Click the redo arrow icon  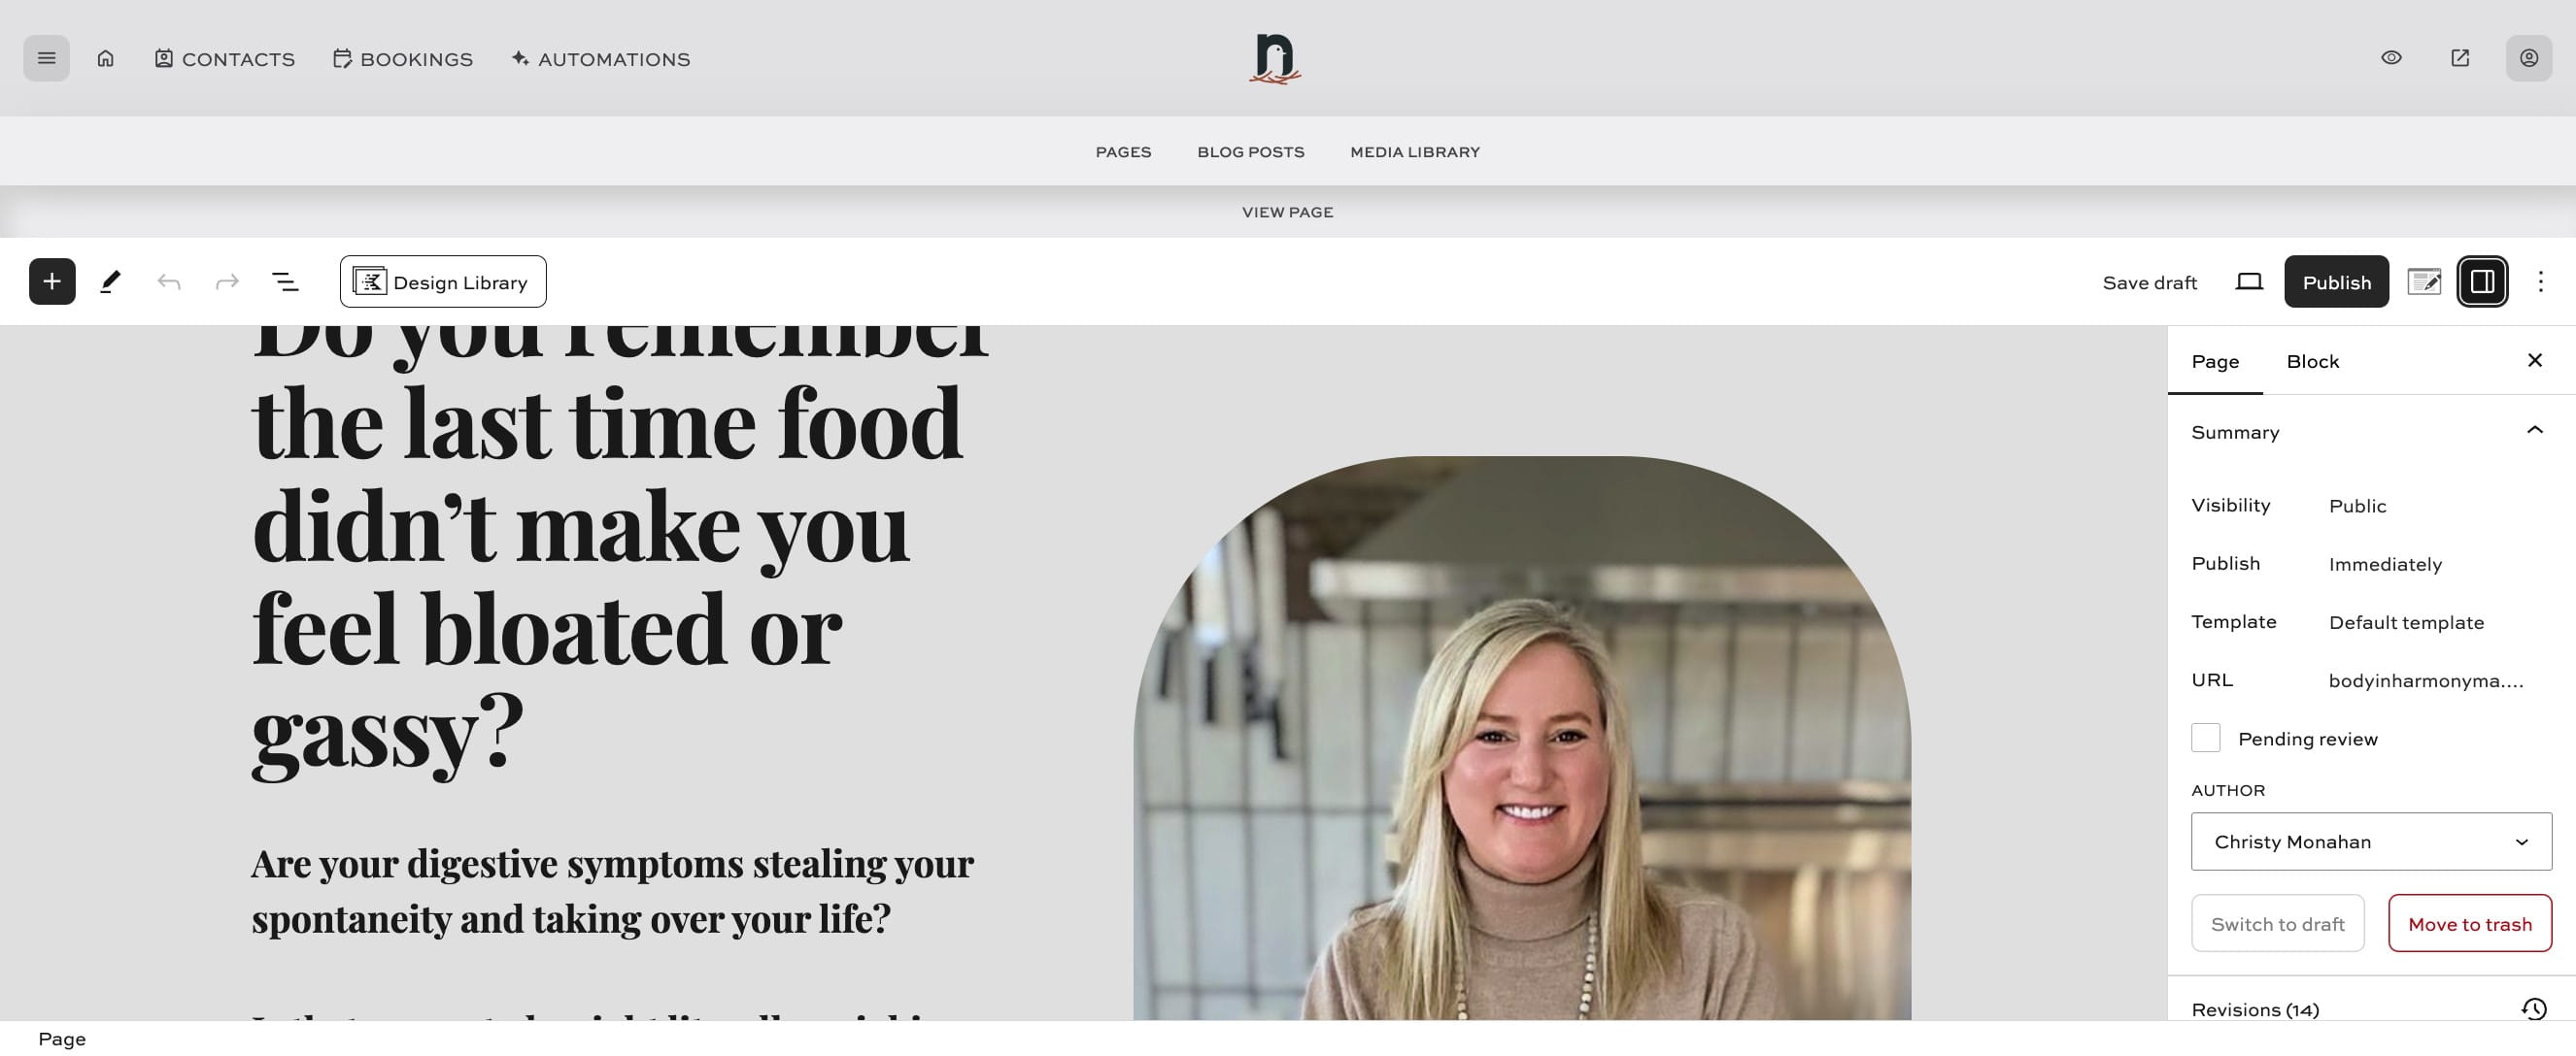click(x=227, y=281)
